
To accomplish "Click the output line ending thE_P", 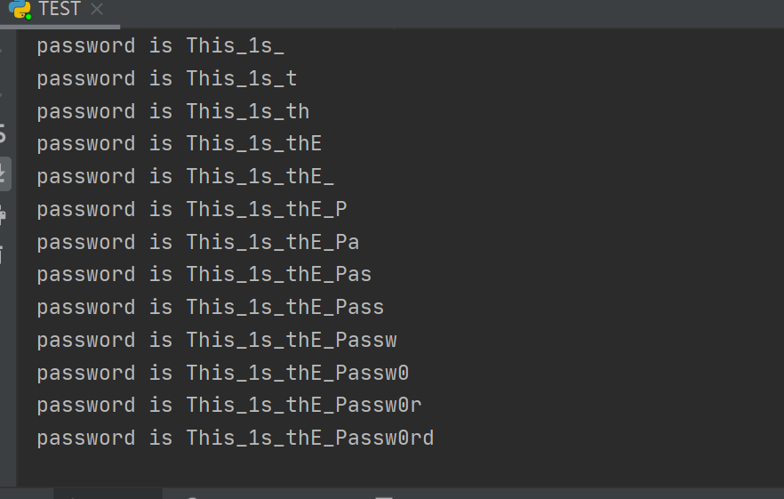I will coord(191,209).
